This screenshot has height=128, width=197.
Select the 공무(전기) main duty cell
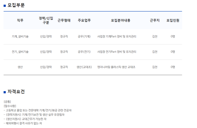pos(84,52)
